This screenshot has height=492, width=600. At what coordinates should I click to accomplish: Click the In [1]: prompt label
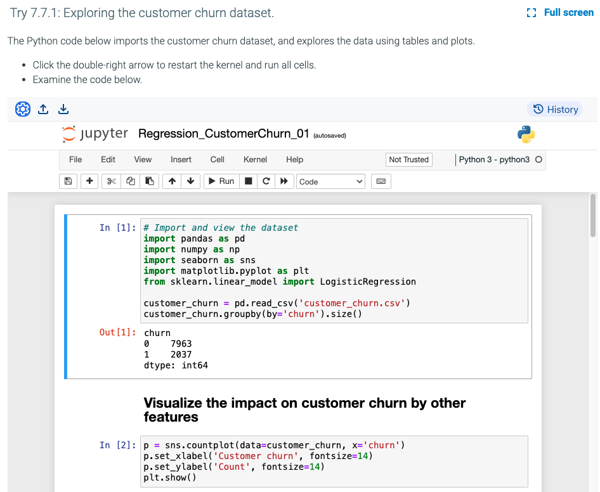pyautogui.click(x=118, y=228)
